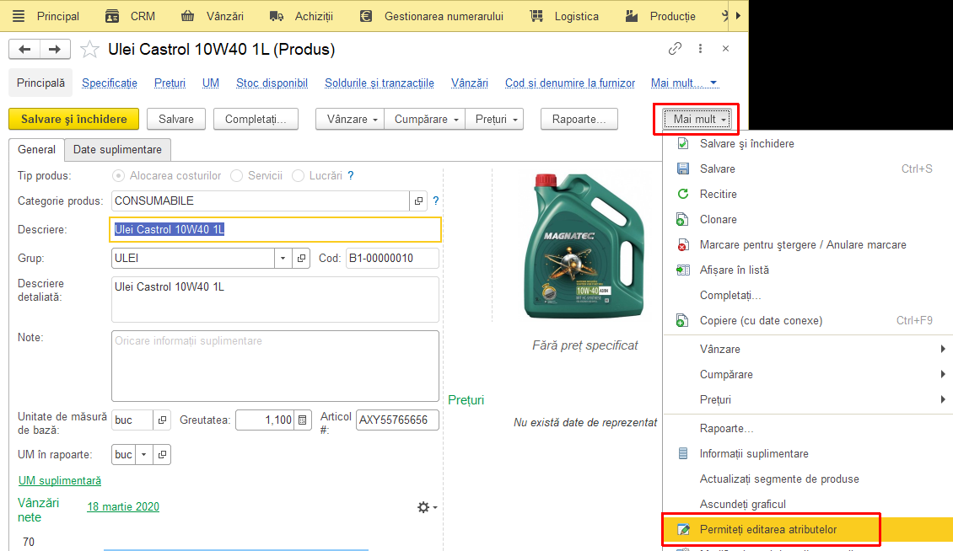Select the General tab

pyautogui.click(x=36, y=149)
